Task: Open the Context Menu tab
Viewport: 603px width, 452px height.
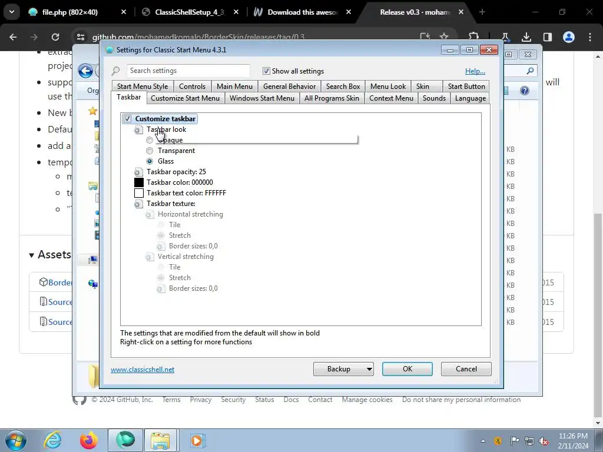Action: [x=391, y=98]
